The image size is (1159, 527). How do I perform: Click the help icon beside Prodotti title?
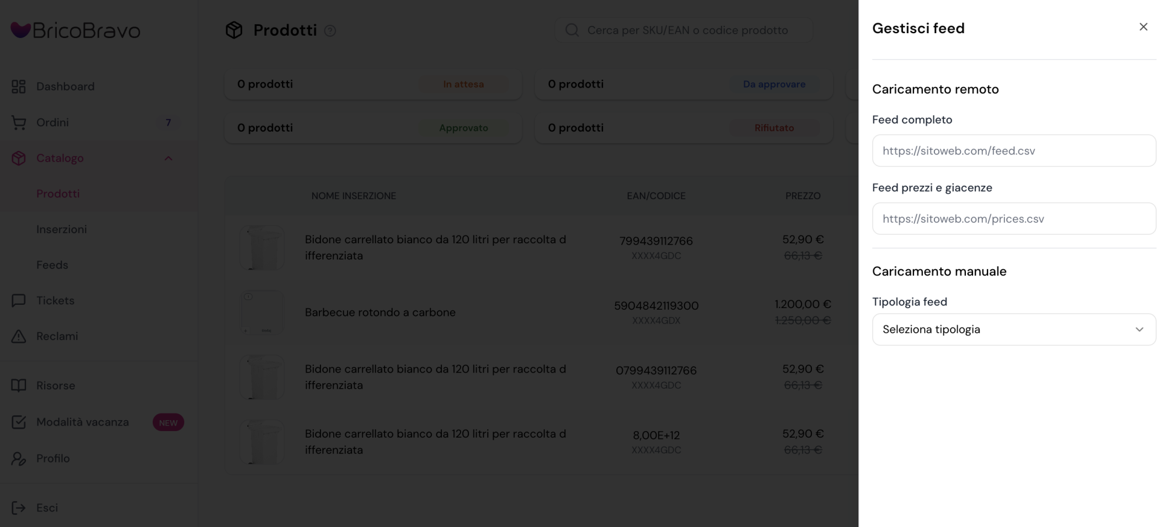pyautogui.click(x=330, y=31)
